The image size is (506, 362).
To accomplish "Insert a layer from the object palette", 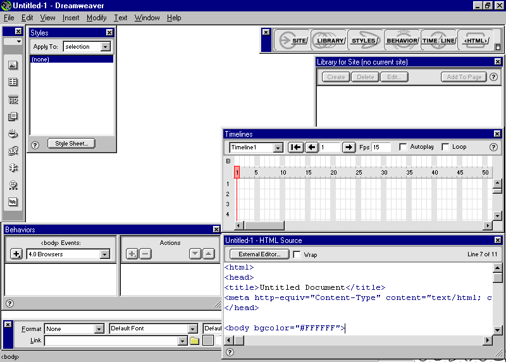I will point(13,116).
